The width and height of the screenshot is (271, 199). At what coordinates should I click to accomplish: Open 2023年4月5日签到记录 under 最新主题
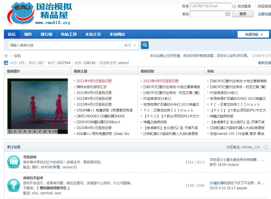(94, 81)
